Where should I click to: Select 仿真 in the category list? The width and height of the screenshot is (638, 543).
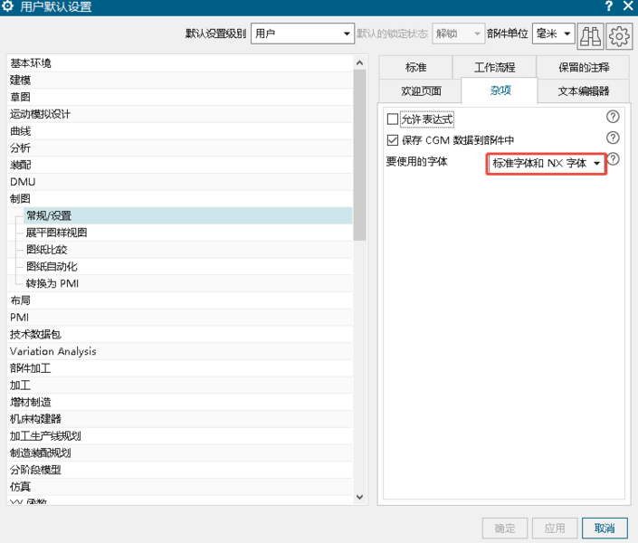point(180,487)
